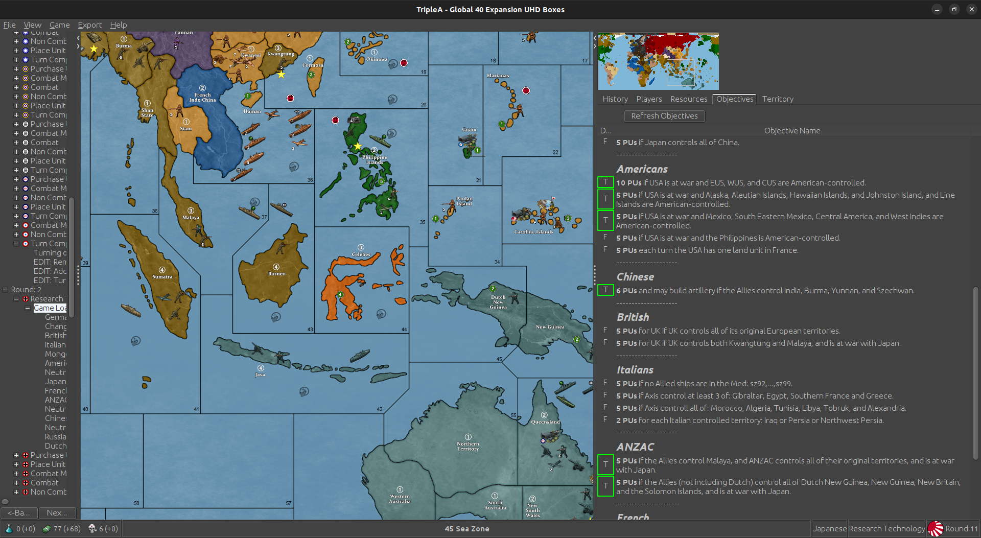The width and height of the screenshot is (981, 538).
Task: Click the Japanese player label in status bar
Action: 829,529
